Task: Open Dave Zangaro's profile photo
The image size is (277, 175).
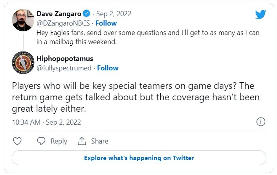Action: tap(22, 19)
